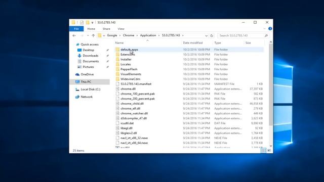
Task: Select the chrome_watcher.dll file icon
Action: click(117, 113)
